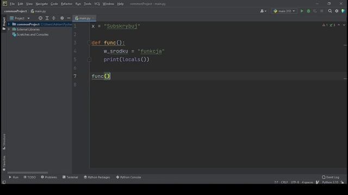Open the Python Packages tool window

click(97, 177)
